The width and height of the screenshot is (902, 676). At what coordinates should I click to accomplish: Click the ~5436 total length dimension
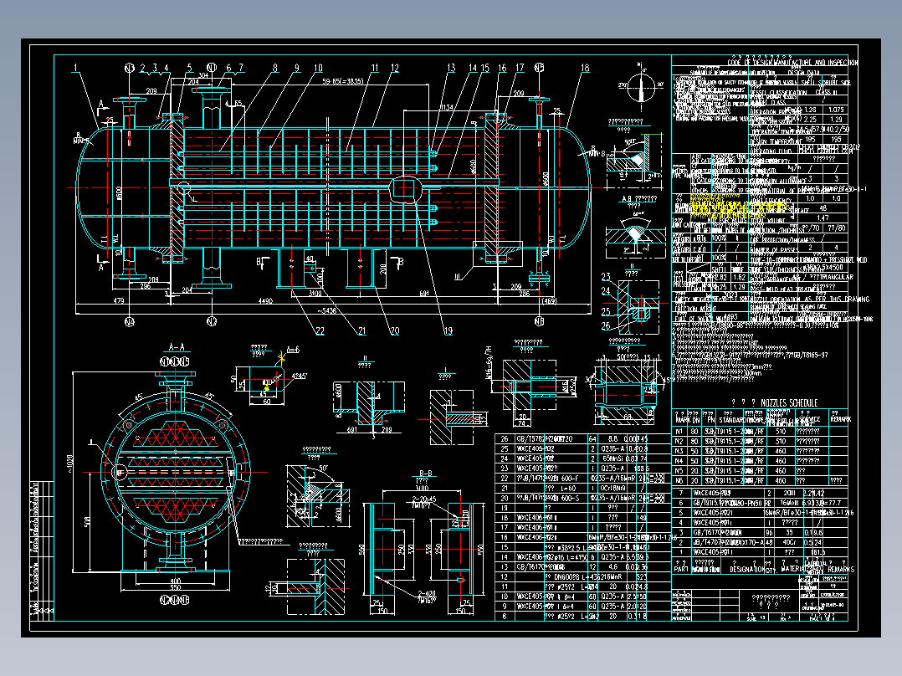(326, 310)
